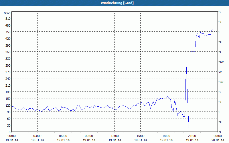Click the 20.01.14 date label
229x143 pixels.
218,140
